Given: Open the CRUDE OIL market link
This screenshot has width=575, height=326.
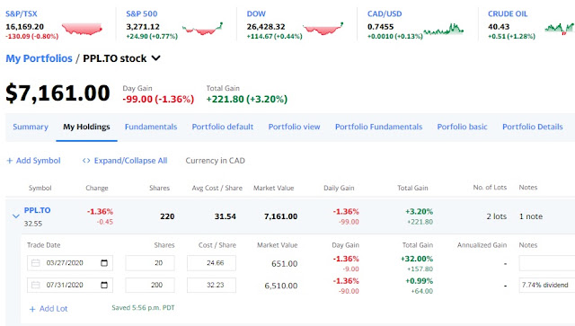Looking at the screenshot, I should (508, 14).
